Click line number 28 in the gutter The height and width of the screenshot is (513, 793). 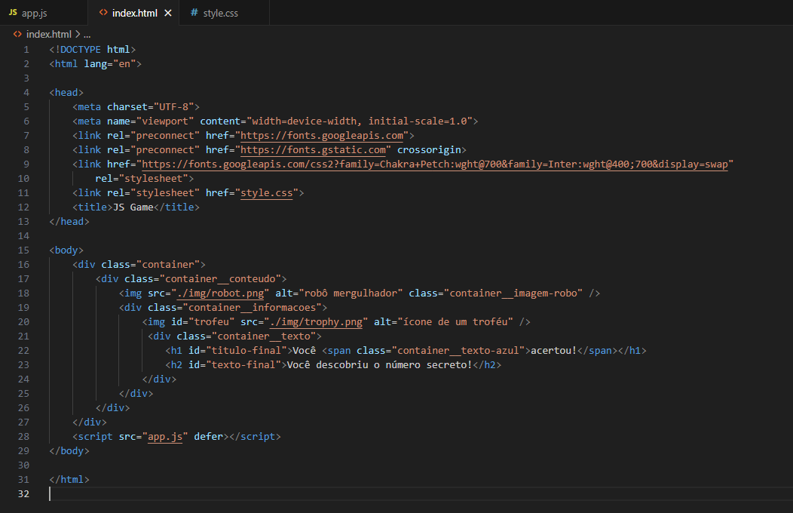tap(23, 437)
